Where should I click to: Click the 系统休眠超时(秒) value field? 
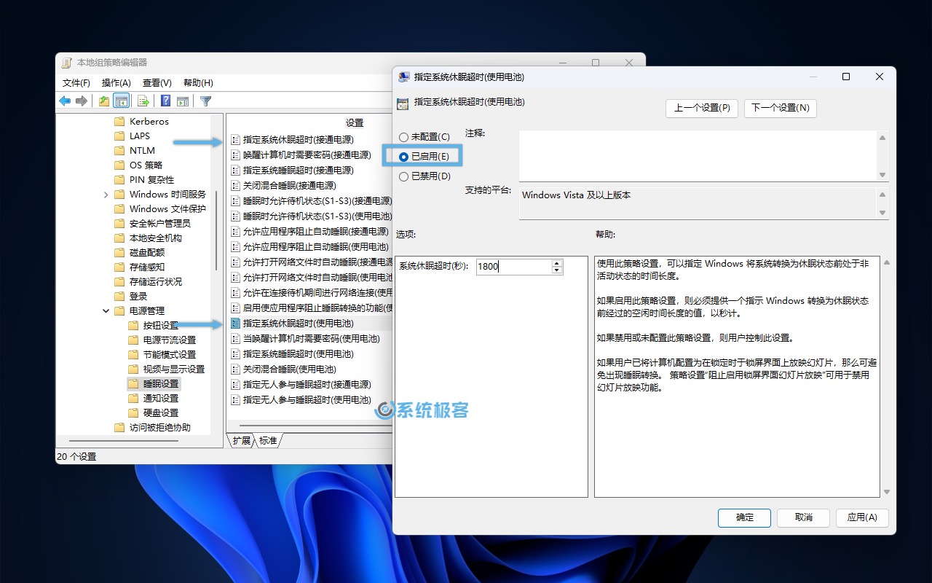coord(513,267)
